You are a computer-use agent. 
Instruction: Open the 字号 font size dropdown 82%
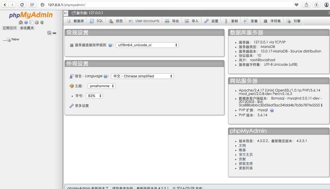94,96
